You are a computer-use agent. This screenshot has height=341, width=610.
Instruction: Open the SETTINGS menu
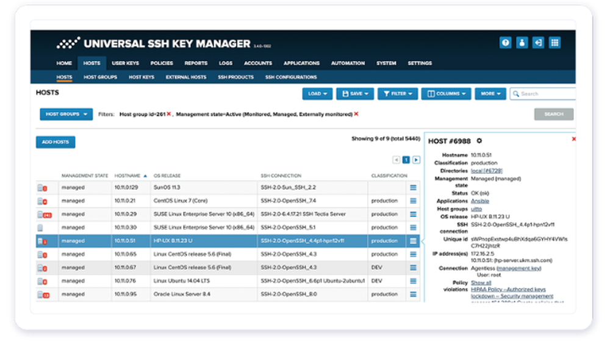(x=420, y=63)
